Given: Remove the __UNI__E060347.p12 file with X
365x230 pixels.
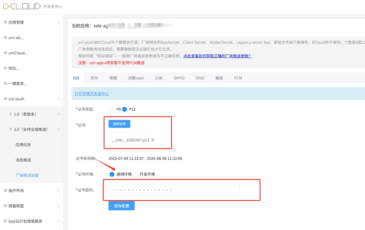Looking at the screenshot, I should (153, 140).
